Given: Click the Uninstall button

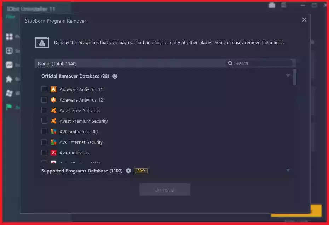Looking at the screenshot, I should coord(165,190).
